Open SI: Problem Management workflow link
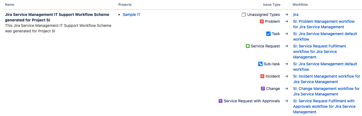Image resolution: width=362 pixels, height=116 pixels. tap(324, 24)
